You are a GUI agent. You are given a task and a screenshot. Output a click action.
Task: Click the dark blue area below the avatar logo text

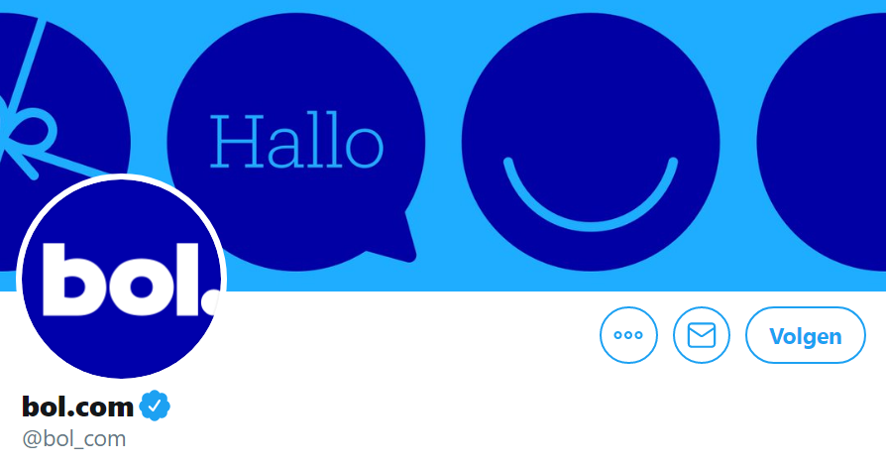[x=121, y=345]
